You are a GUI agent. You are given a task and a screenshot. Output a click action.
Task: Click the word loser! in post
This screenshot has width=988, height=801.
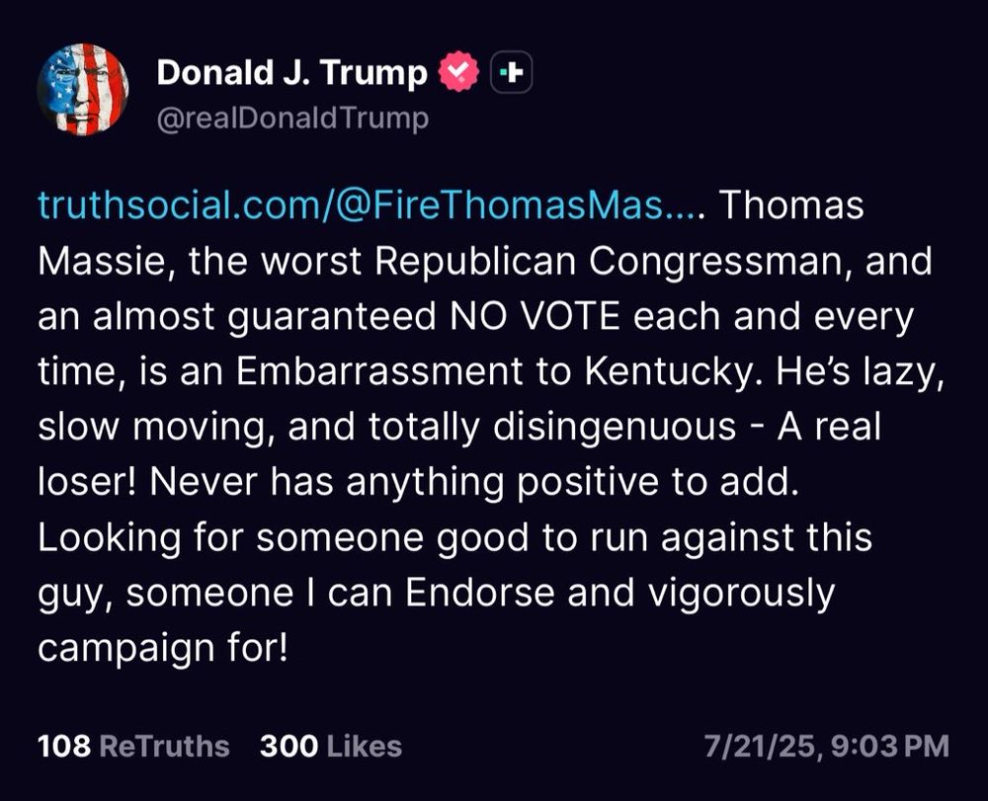pos(88,482)
